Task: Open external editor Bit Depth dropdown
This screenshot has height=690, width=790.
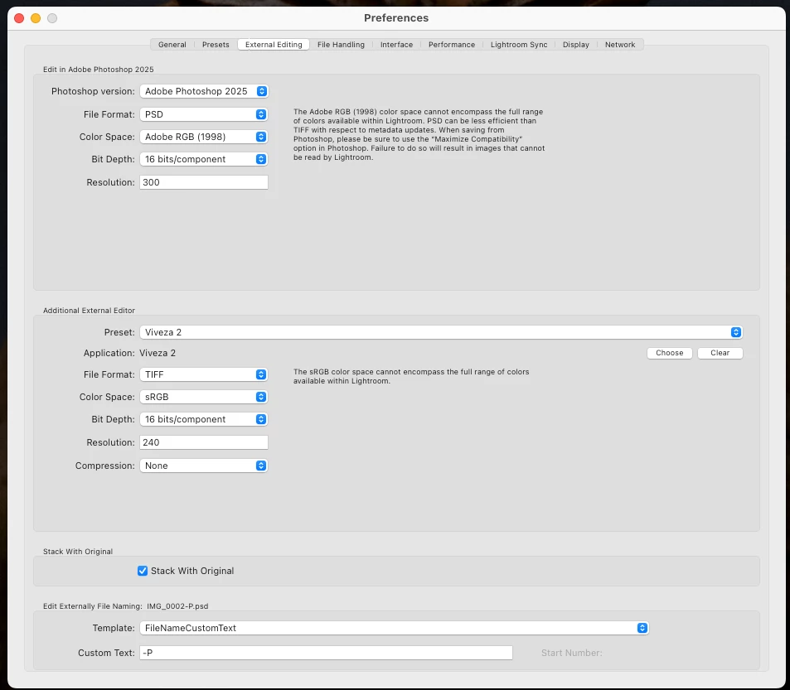Action: tap(204, 419)
